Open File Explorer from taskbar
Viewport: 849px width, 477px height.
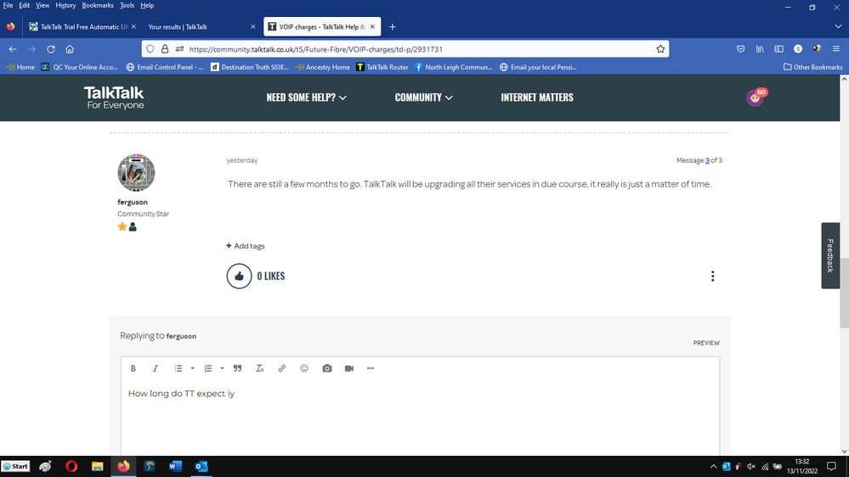(x=98, y=466)
